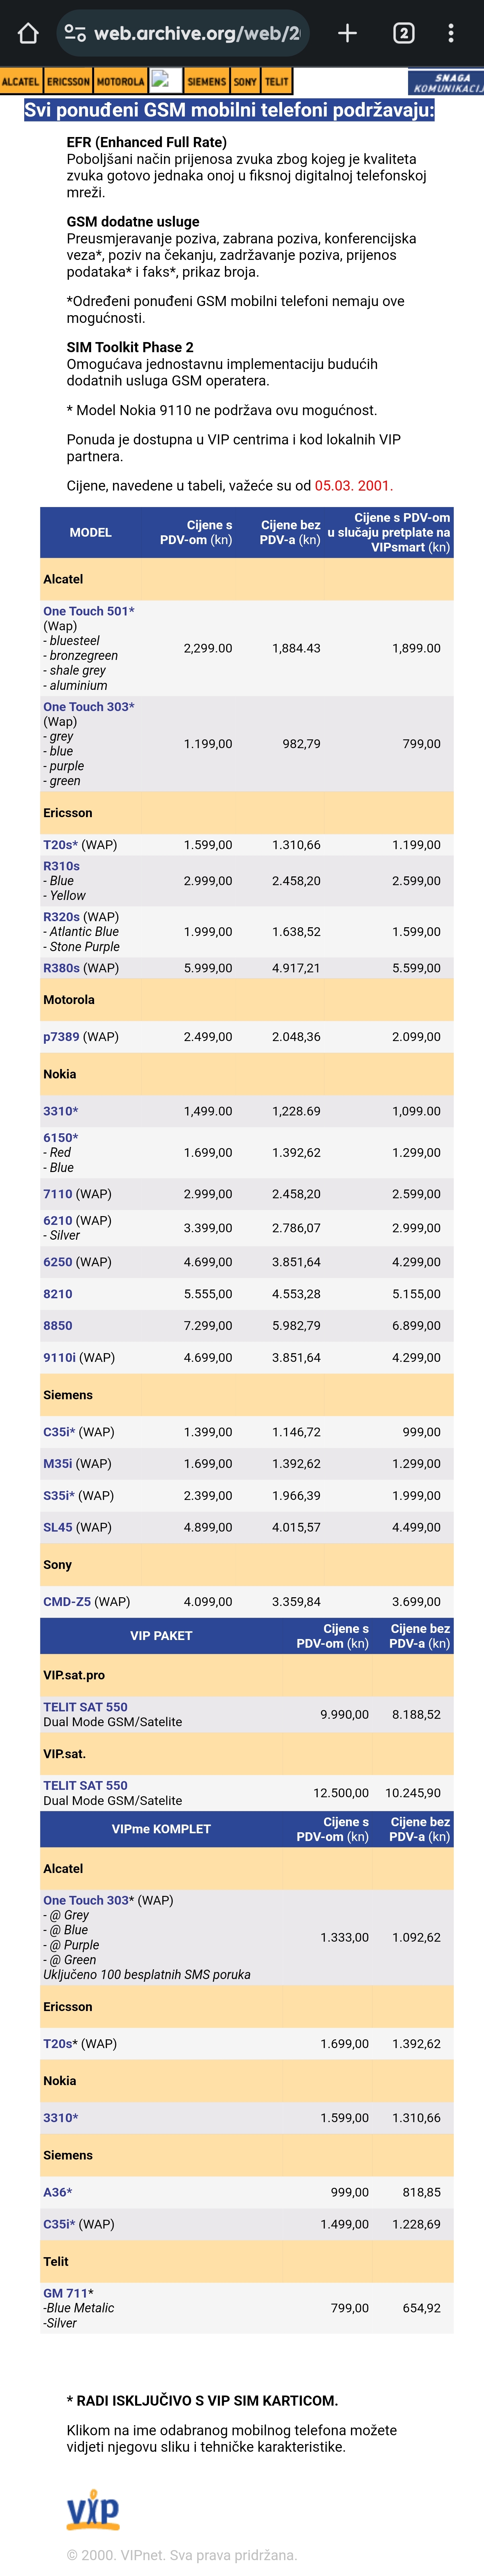The width and height of the screenshot is (484, 2576).
Task: Click the GSM dodatne usluge heading
Action: (x=133, y=222)
